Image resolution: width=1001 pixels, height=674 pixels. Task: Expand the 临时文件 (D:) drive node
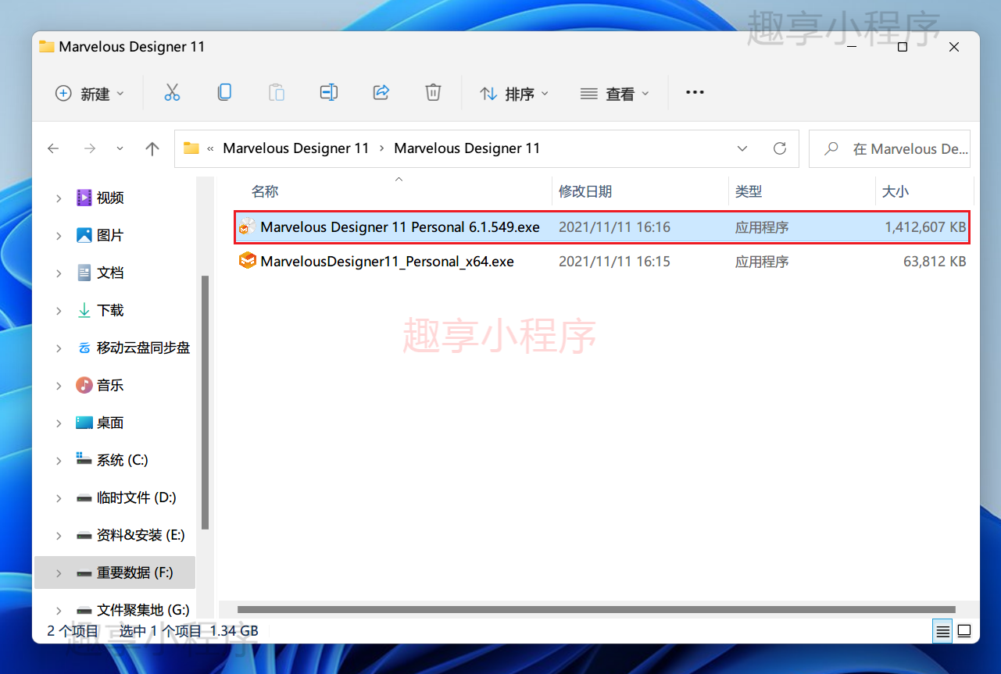(x=59, y=498)
